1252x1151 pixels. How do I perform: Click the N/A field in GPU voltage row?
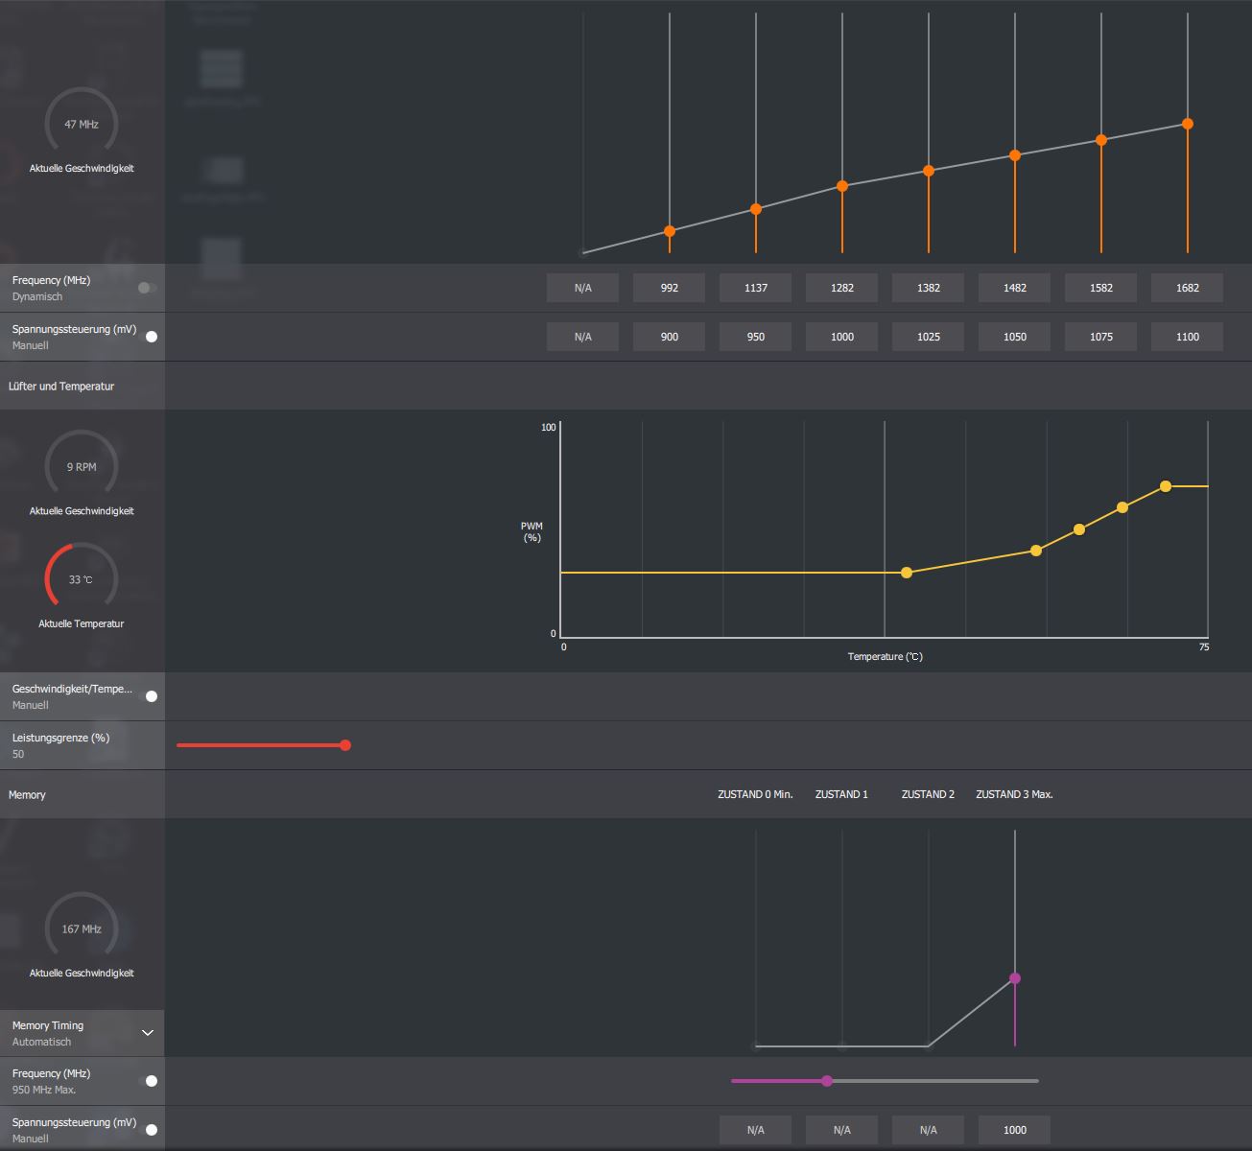(x=583, y=337)
